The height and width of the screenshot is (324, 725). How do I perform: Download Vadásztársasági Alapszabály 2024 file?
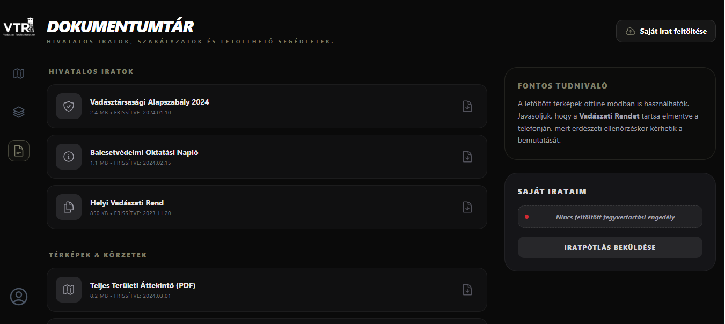[467, 106]
